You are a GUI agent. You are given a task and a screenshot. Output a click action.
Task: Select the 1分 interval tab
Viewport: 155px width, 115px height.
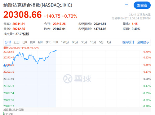click(x=109, y=42)
